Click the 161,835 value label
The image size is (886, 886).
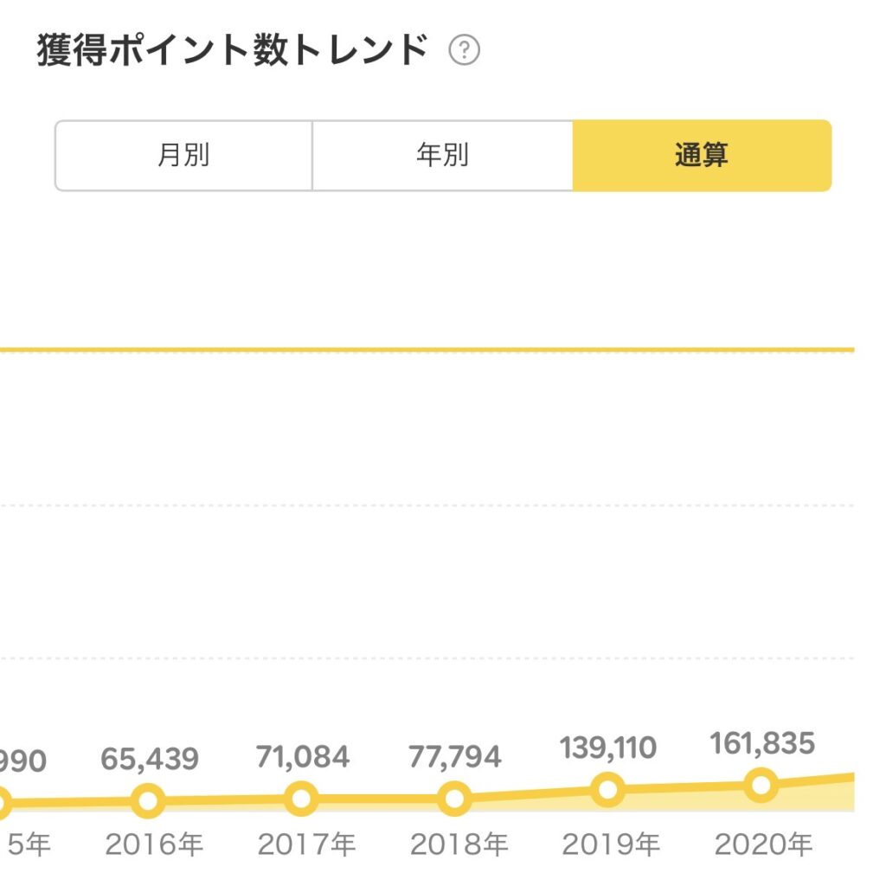762,742
